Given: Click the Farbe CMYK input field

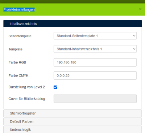Looking at the screenshot, I should (x=95, y=75).
